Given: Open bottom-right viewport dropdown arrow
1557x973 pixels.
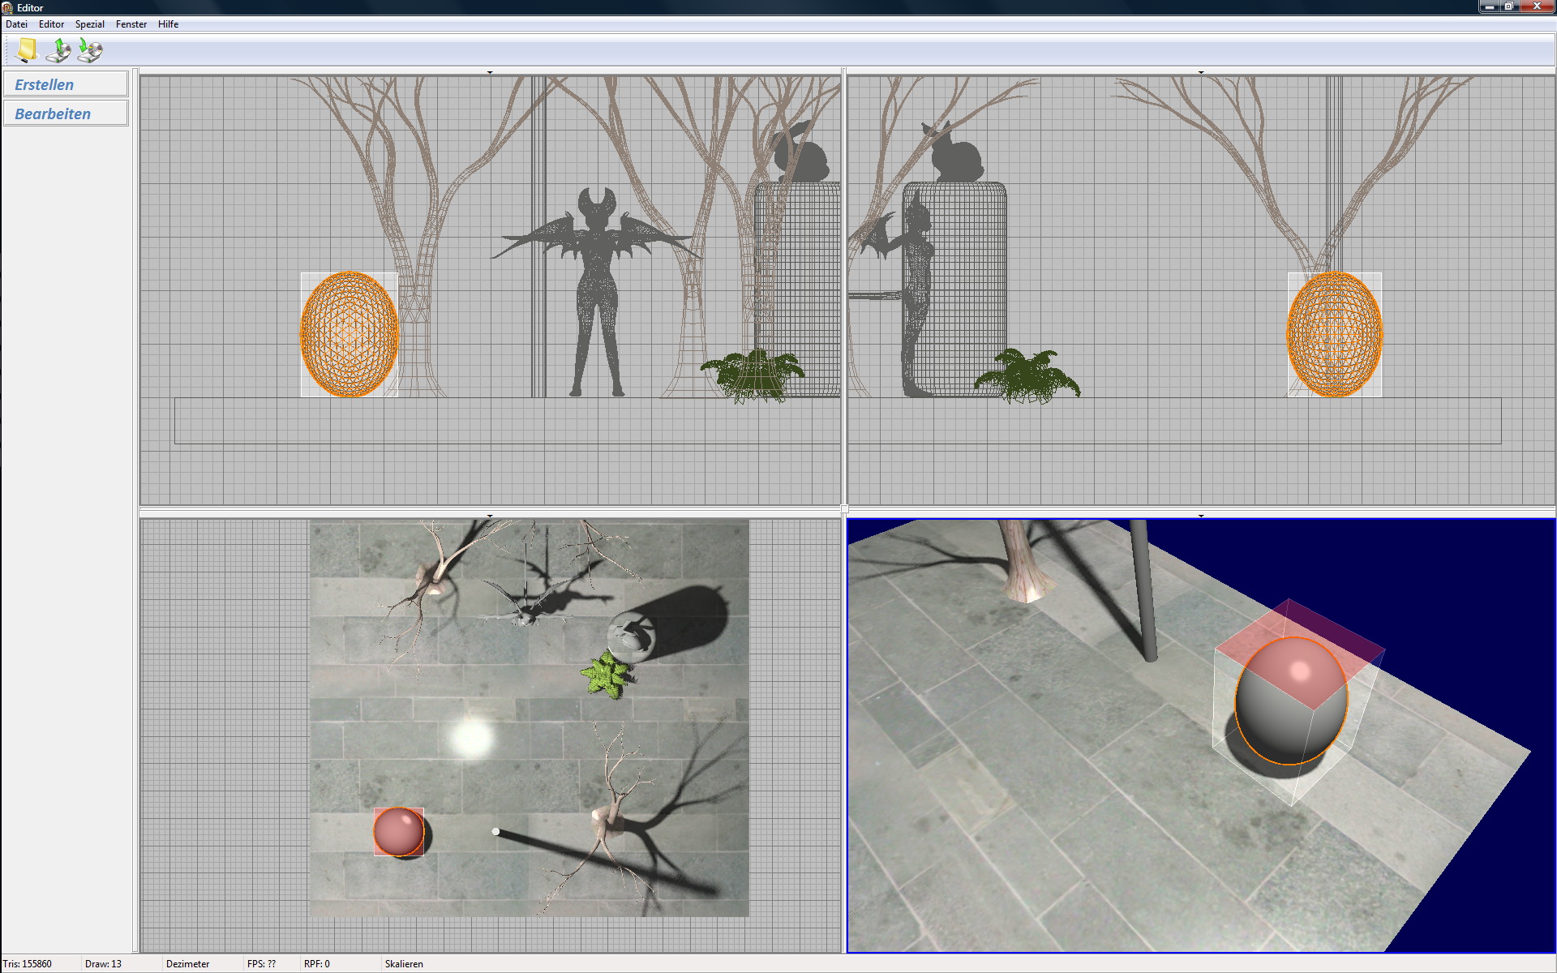Looking at the screenshot, I should (x=1200, y=516).
